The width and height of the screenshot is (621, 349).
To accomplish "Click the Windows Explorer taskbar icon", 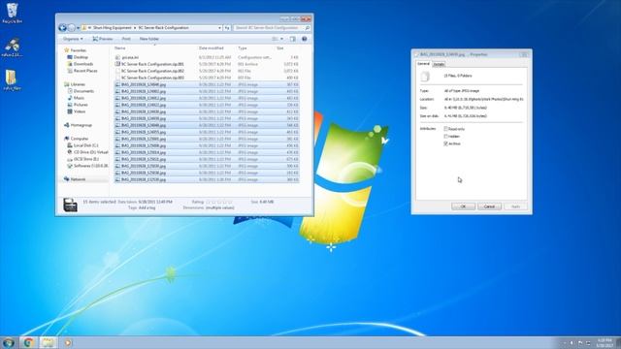I will tap(48, 342).
